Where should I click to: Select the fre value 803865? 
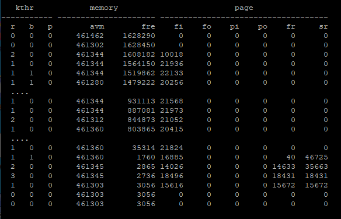141,130
